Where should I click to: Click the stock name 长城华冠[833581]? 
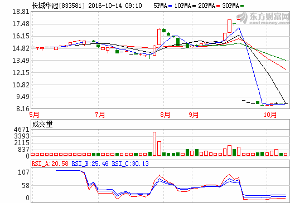pyautogui.click(x=58, y=6)
